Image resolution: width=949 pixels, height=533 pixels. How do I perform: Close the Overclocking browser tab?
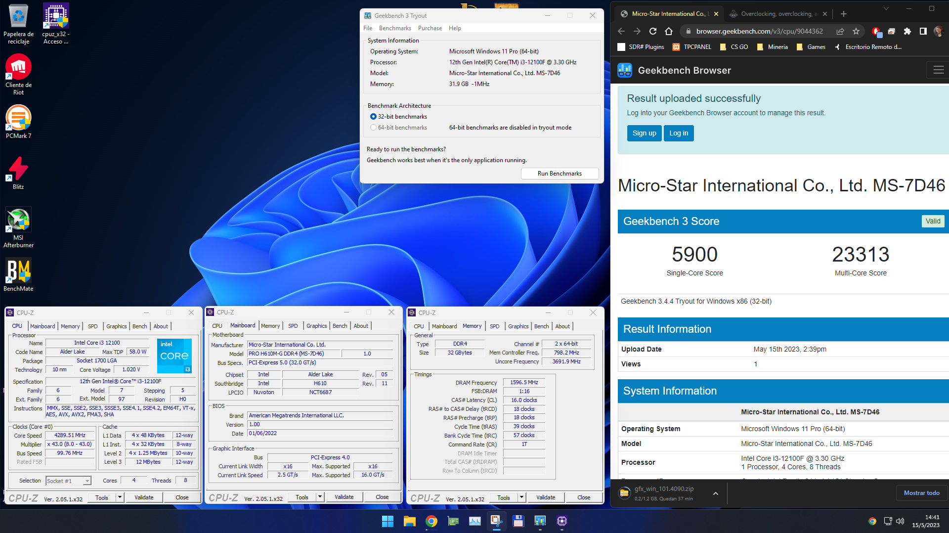(x=824, y=14)
